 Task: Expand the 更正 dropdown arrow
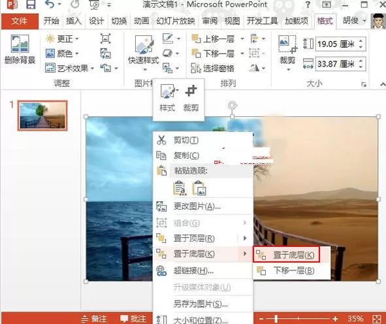pos(77,39)
